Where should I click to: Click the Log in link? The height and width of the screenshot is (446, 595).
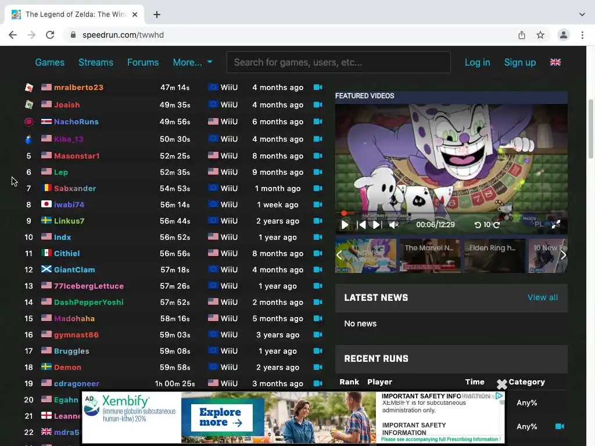(x=478, y=62)
